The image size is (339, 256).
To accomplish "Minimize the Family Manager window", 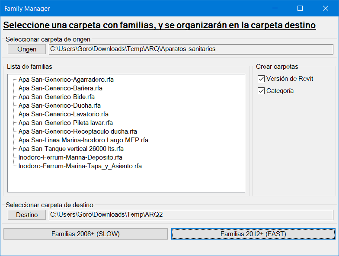I will coord(275,8).
